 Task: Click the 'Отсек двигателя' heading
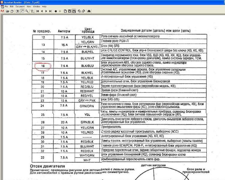(x=47, y=166)
